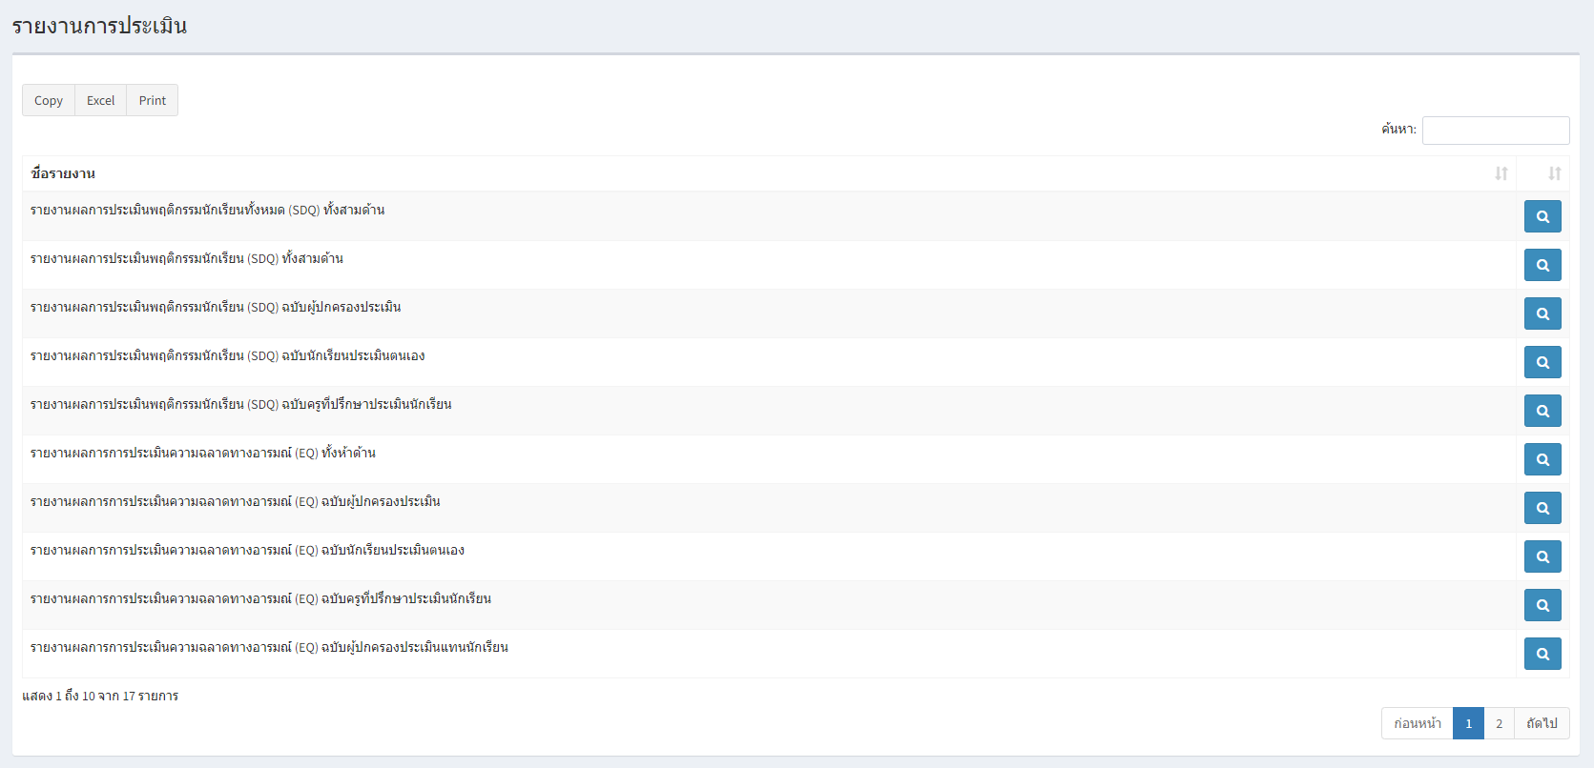Click the แสดง 1 ถึง 10 จาก 17 รายการ info text
The height and width of the screenshot is (768, 1594).
[100, 696]
